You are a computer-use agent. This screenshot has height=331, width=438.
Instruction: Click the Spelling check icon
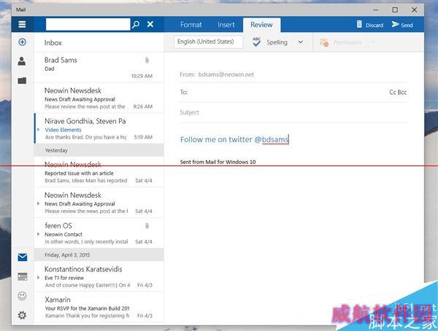(x=256, y=42)
